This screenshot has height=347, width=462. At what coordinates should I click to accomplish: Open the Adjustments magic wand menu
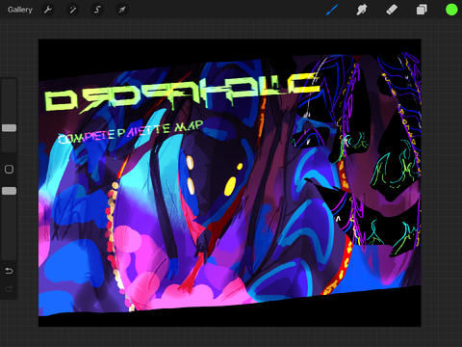[x=72, y=10]
